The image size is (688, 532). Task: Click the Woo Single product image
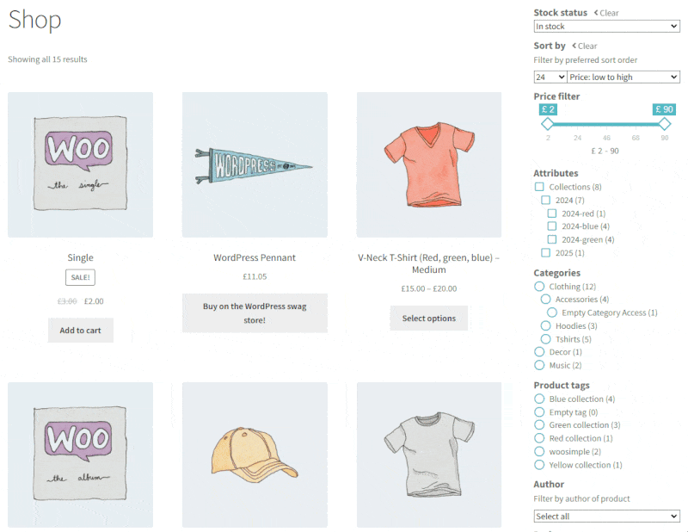point(80,164)
